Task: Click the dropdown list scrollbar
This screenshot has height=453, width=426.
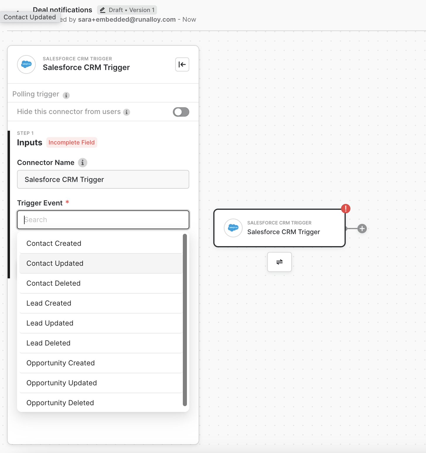Action: pos(185,319)
